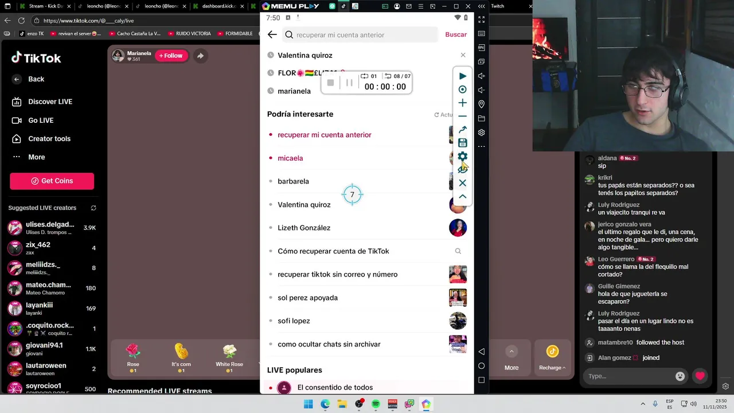Viewport: 734px width, 413px height.
Task: Toggle the eye visibility icon in the macro panel
Action: coord(463,169)
